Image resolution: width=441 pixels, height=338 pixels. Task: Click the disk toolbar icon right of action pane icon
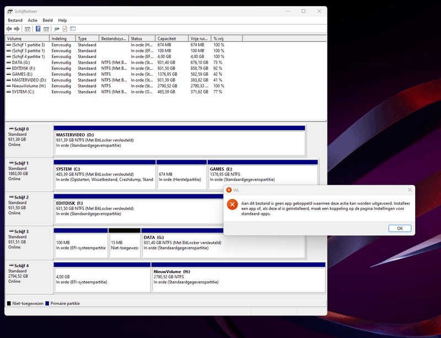click(x=56, y=29)
